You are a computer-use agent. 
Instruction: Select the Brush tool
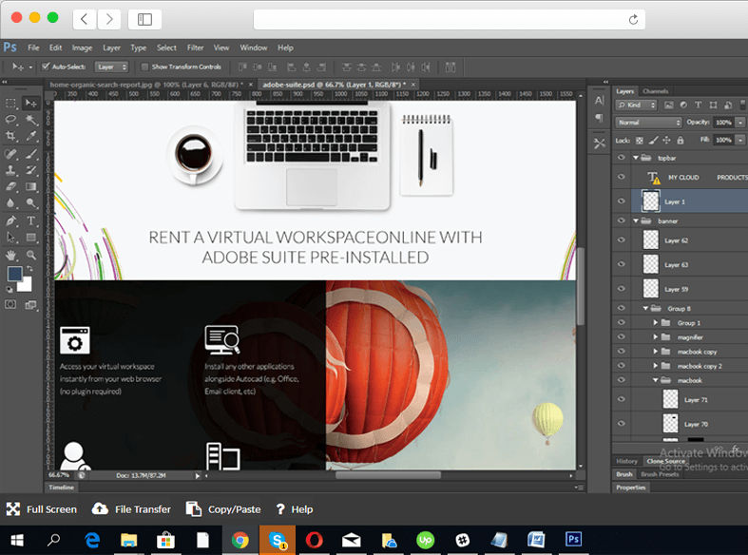(31, 154)
